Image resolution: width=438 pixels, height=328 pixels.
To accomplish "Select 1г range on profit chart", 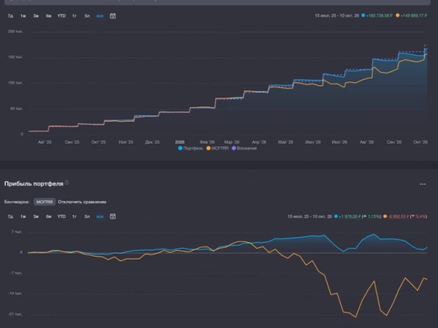I will (74, 216).
